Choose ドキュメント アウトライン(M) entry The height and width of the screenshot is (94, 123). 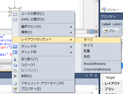click(x=43, y=83)
